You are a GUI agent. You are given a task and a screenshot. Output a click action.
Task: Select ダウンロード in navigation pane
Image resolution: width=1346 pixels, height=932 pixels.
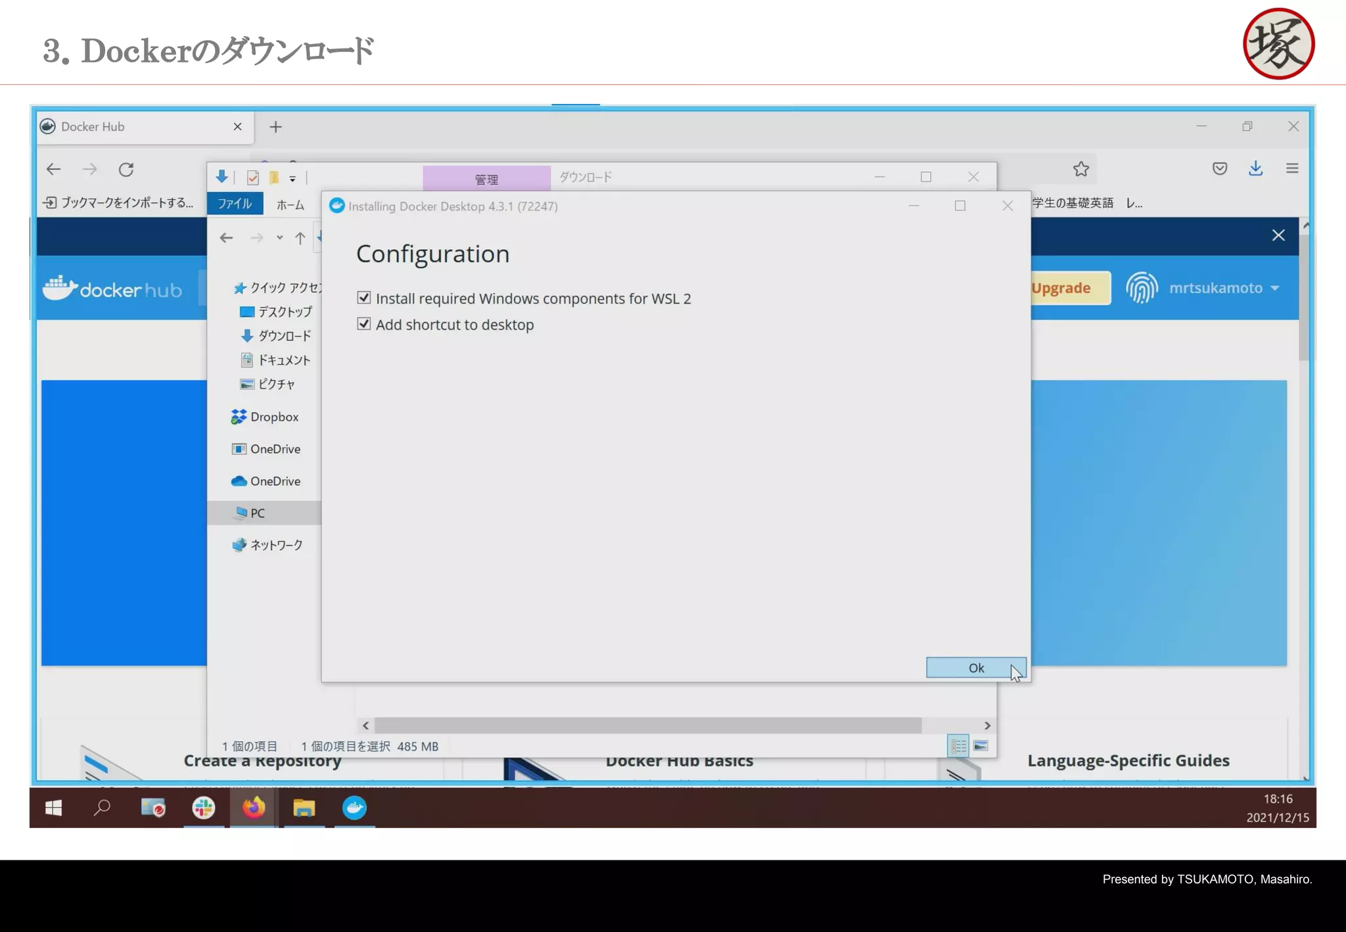click(276, 336)
